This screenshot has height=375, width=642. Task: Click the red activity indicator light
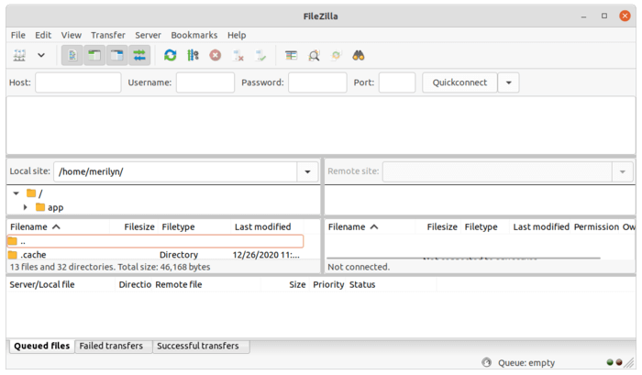point(619,362)
